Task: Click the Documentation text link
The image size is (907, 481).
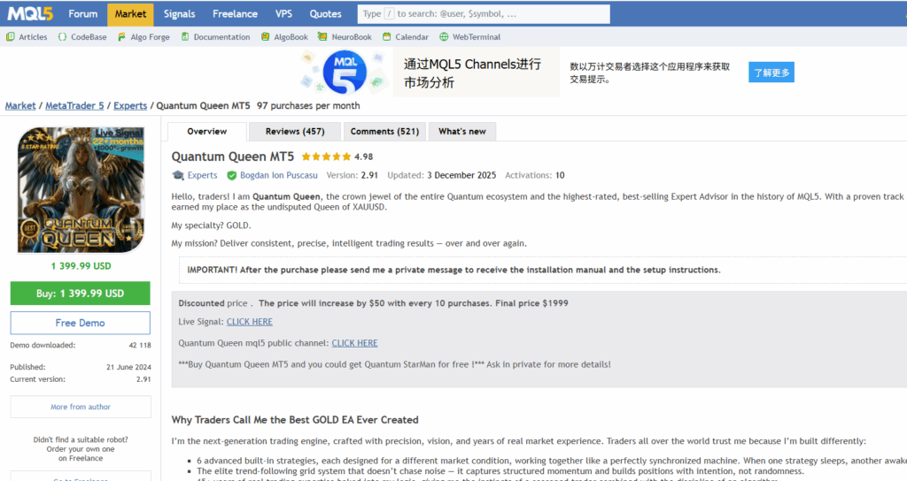Action: click(x=221, y=37)
